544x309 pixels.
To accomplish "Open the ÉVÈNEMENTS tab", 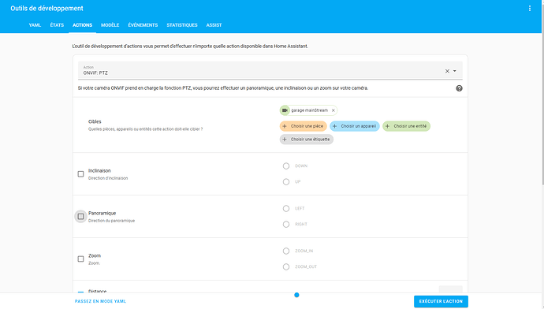I will point(143,25).
